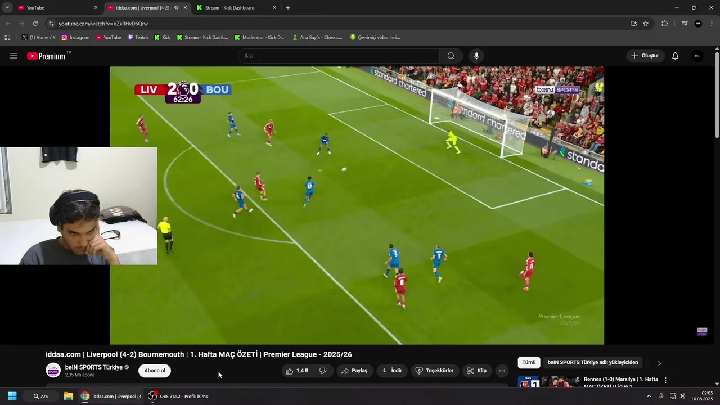Open Chrome media control icon
This screenshot has height=405, width=720.
coord(685,24)
